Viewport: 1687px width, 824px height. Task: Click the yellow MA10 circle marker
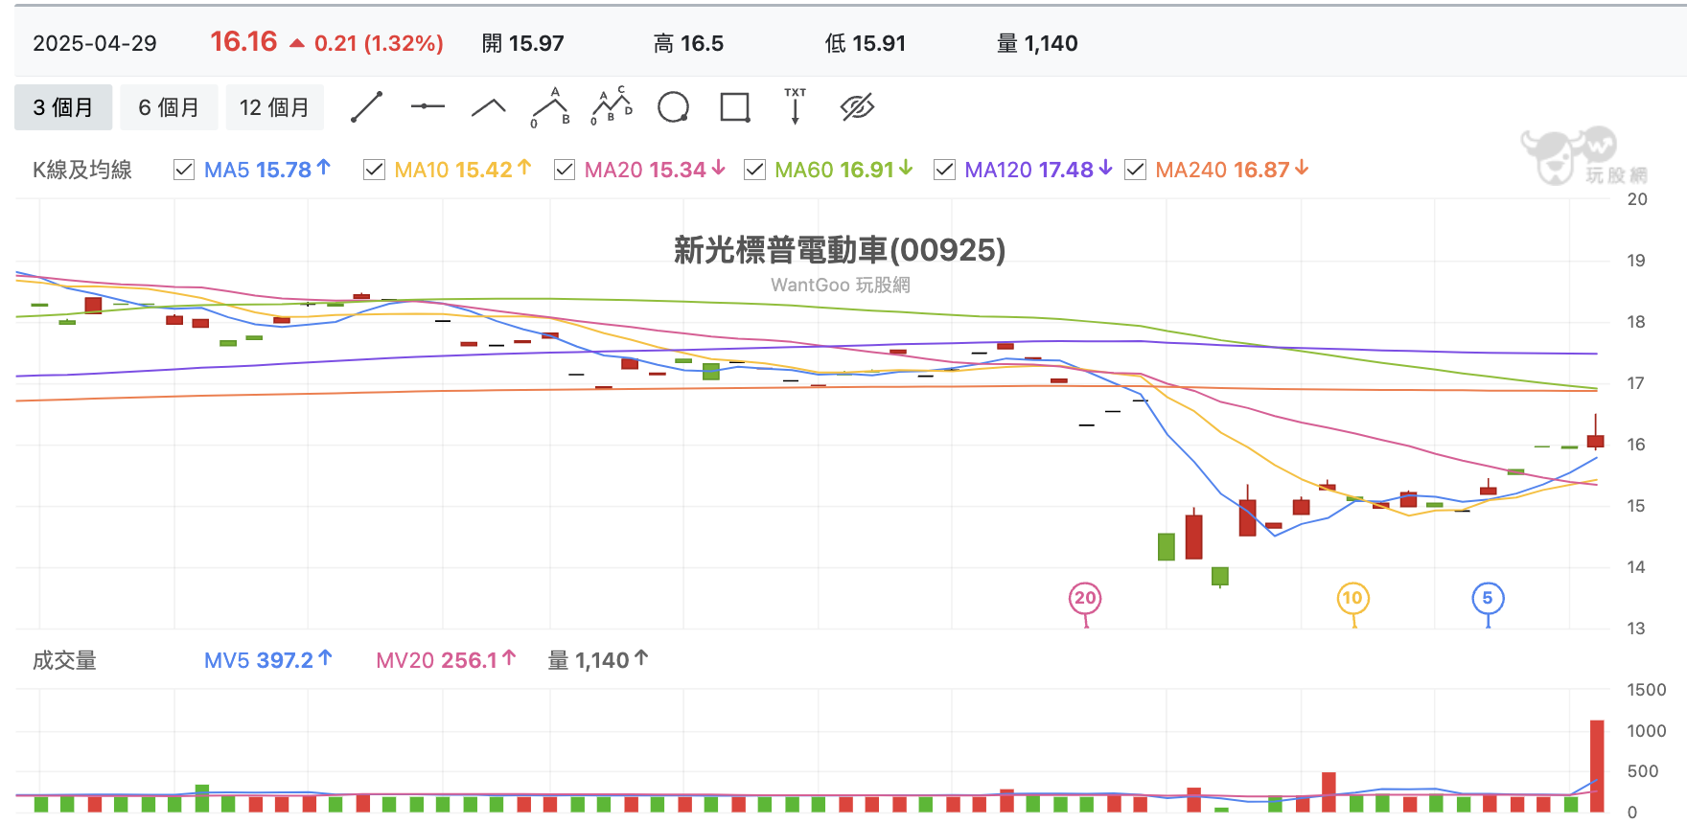(1352, 599)
